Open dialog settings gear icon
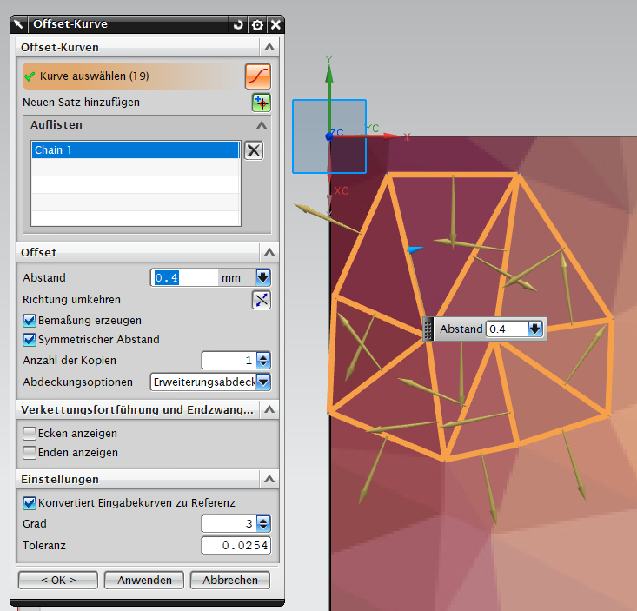Screen dimensions: 637x611 [257, 25]
